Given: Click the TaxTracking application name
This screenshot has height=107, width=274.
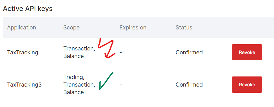Looking at the screenshot, I should (23, 52).
